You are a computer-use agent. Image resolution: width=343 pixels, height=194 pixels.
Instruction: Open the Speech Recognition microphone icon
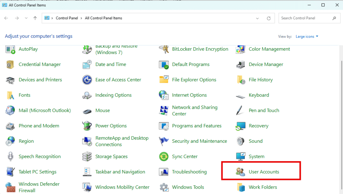coord(10,156)
